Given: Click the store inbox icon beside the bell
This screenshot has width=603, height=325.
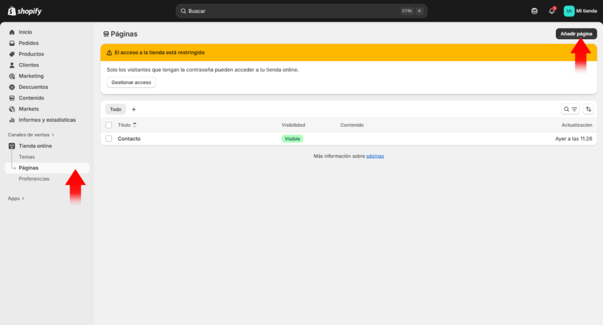Looking at the screenshot, I should pos(534,11).
